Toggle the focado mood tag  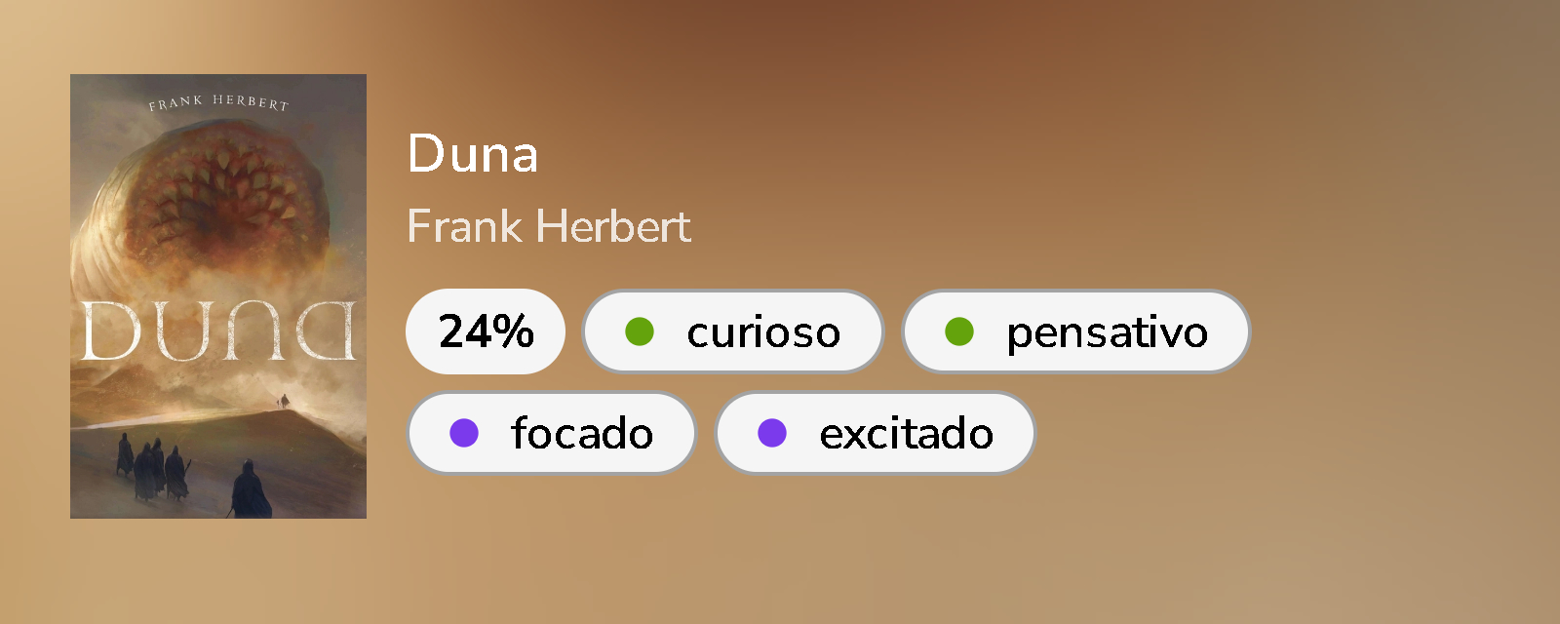[x=552, y=433]
